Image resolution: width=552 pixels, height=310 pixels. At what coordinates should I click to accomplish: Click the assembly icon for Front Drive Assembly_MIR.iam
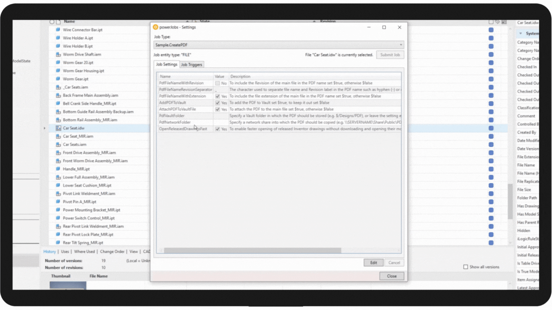tap(58, 153)
